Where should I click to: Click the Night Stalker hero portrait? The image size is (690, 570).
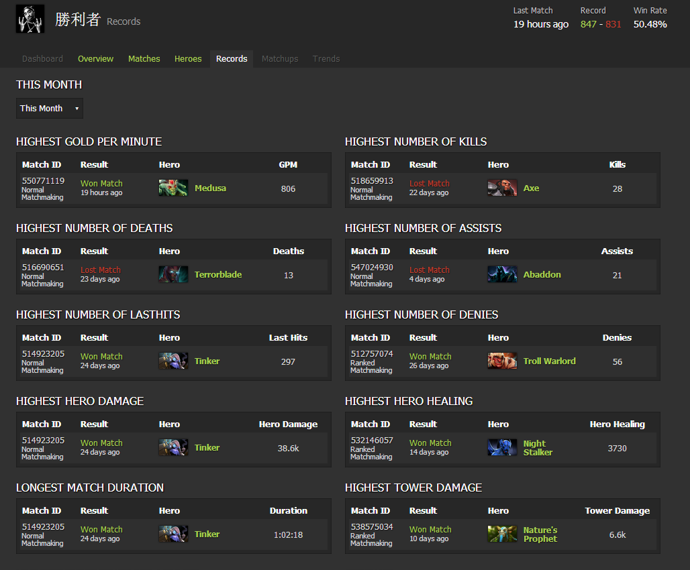[502, 448]
